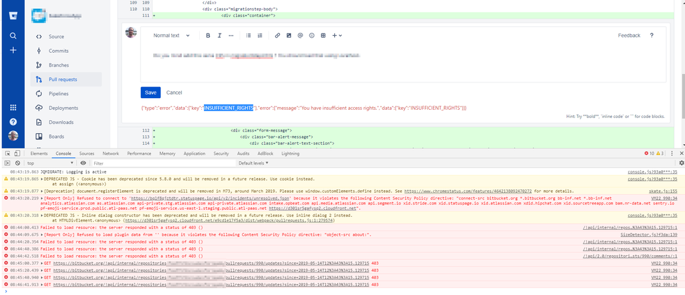Expand the GET 403 entry at 08:46:41.913
The image size is (685, 295).
click(x=43, y=285)
